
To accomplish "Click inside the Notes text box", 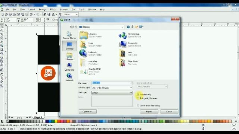I will click(112, 101).
